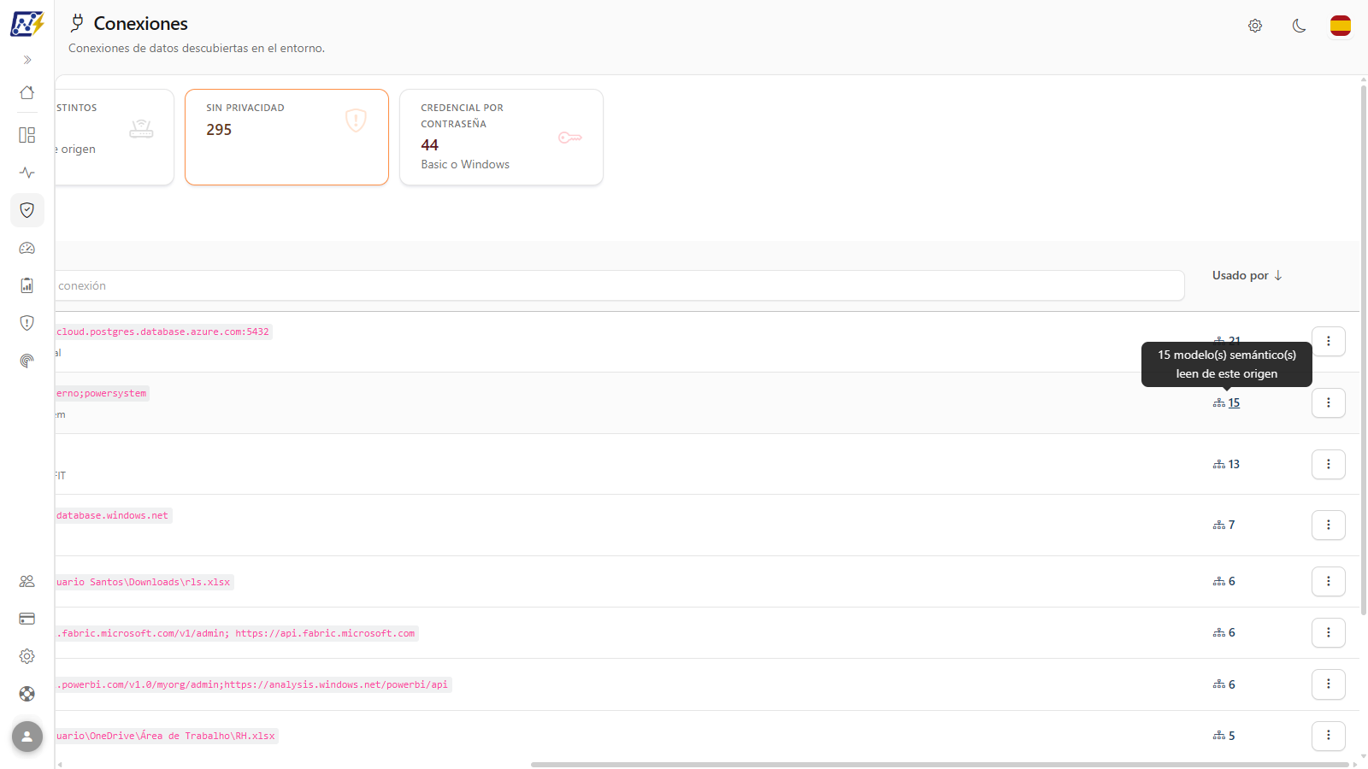Select the Sin Privacidad 295 card

[286, 137]
